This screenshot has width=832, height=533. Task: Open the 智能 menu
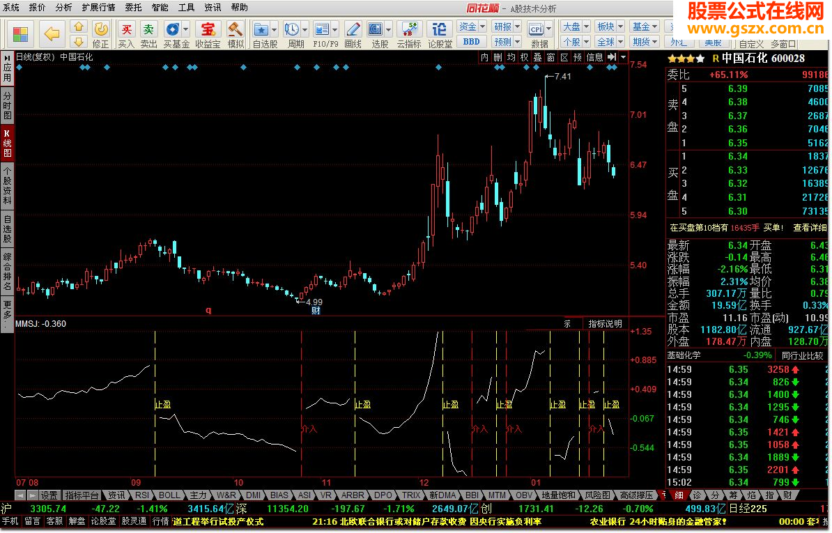pos(159,8)
